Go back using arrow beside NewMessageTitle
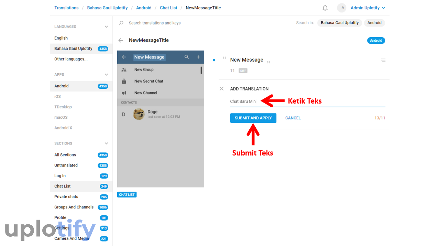 coord(121,40)
